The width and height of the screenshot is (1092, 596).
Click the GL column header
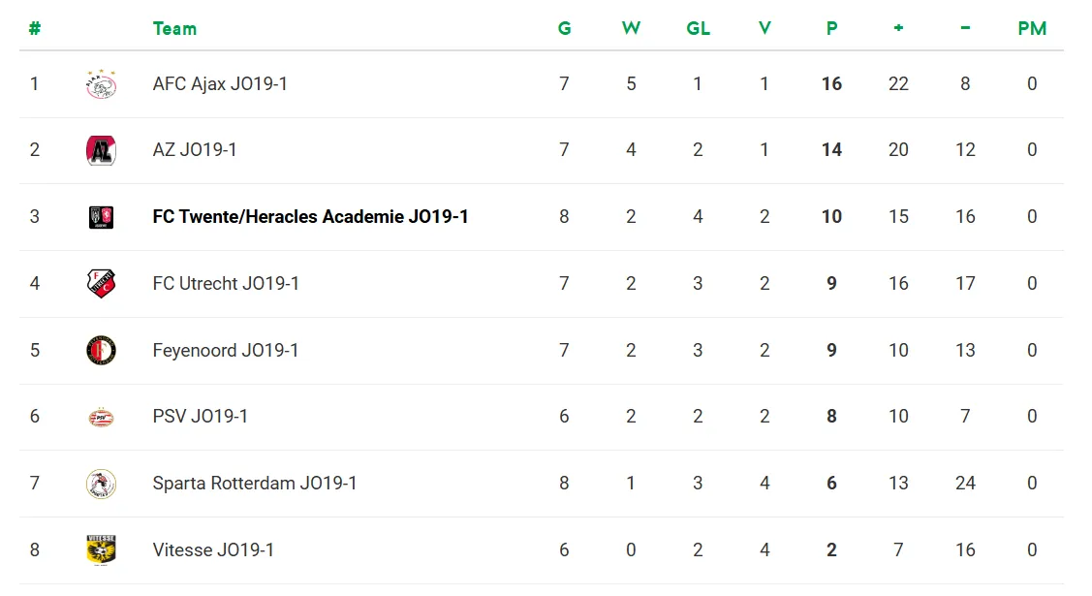pyautogui.click(x=698, y=28)
